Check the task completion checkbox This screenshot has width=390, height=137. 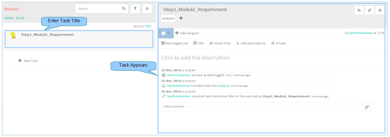[x=163, y=33]
